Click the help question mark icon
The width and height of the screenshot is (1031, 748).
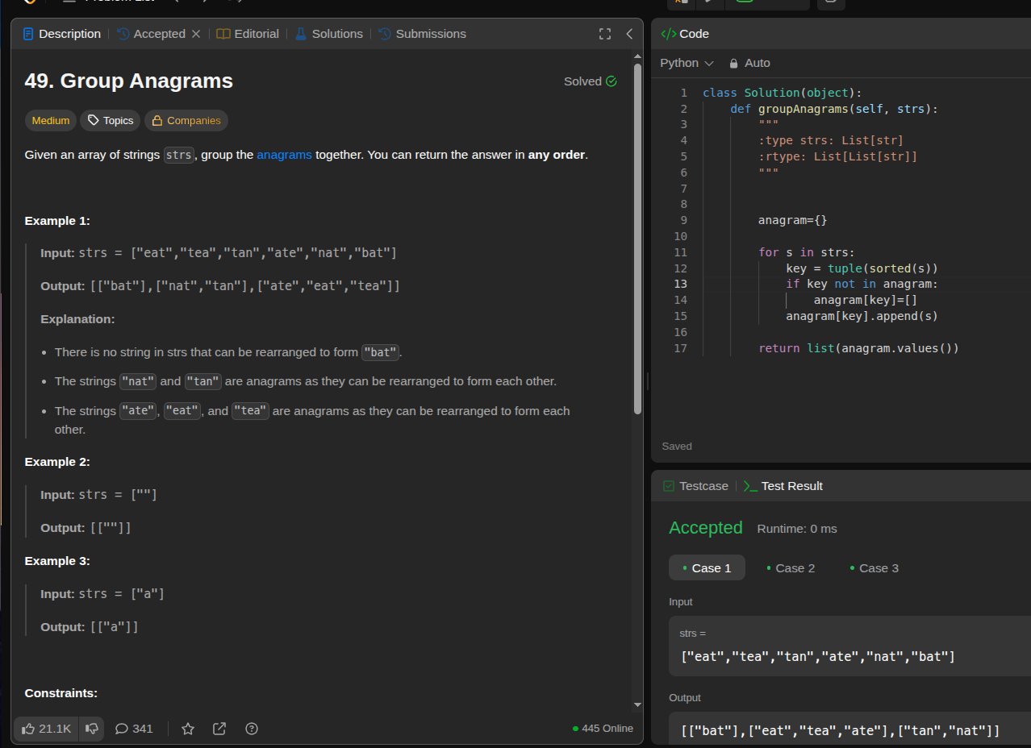click(x=252, y=729)
